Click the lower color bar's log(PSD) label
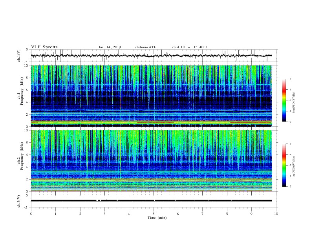311x240 pixels. [x=294, y=167]
